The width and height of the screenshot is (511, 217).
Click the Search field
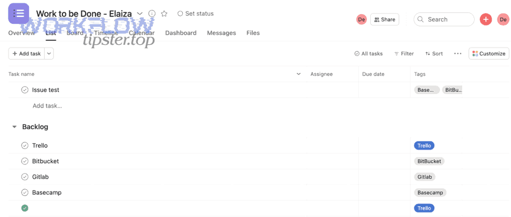point(444,19)
